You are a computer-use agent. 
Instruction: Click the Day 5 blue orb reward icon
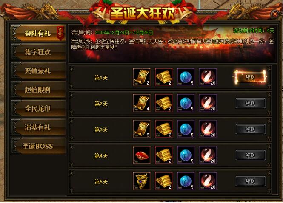click(186, 181)
